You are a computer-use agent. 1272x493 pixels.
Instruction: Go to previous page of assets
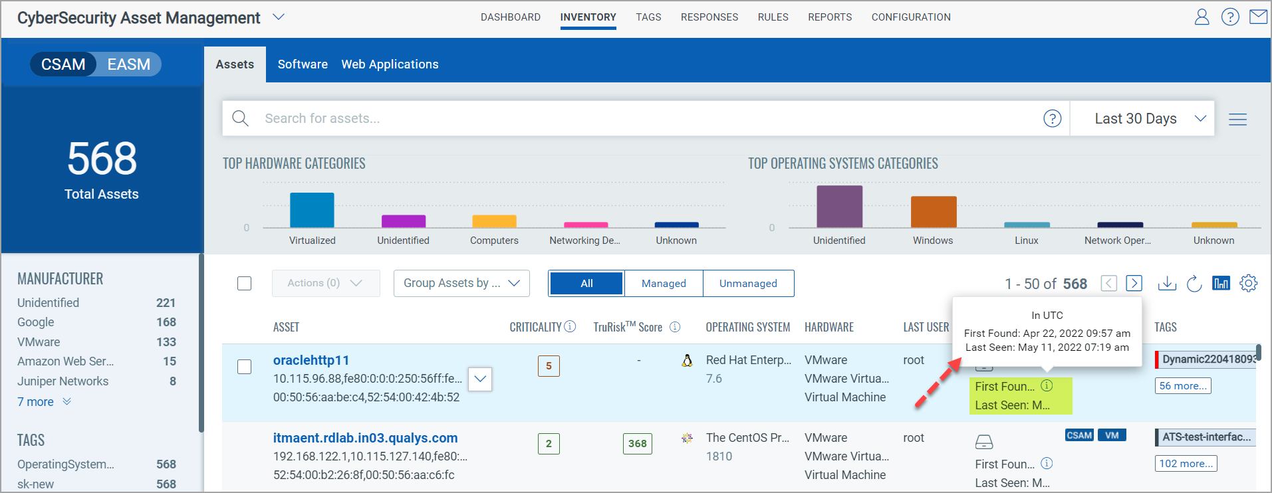click(x=1108, y=284)
